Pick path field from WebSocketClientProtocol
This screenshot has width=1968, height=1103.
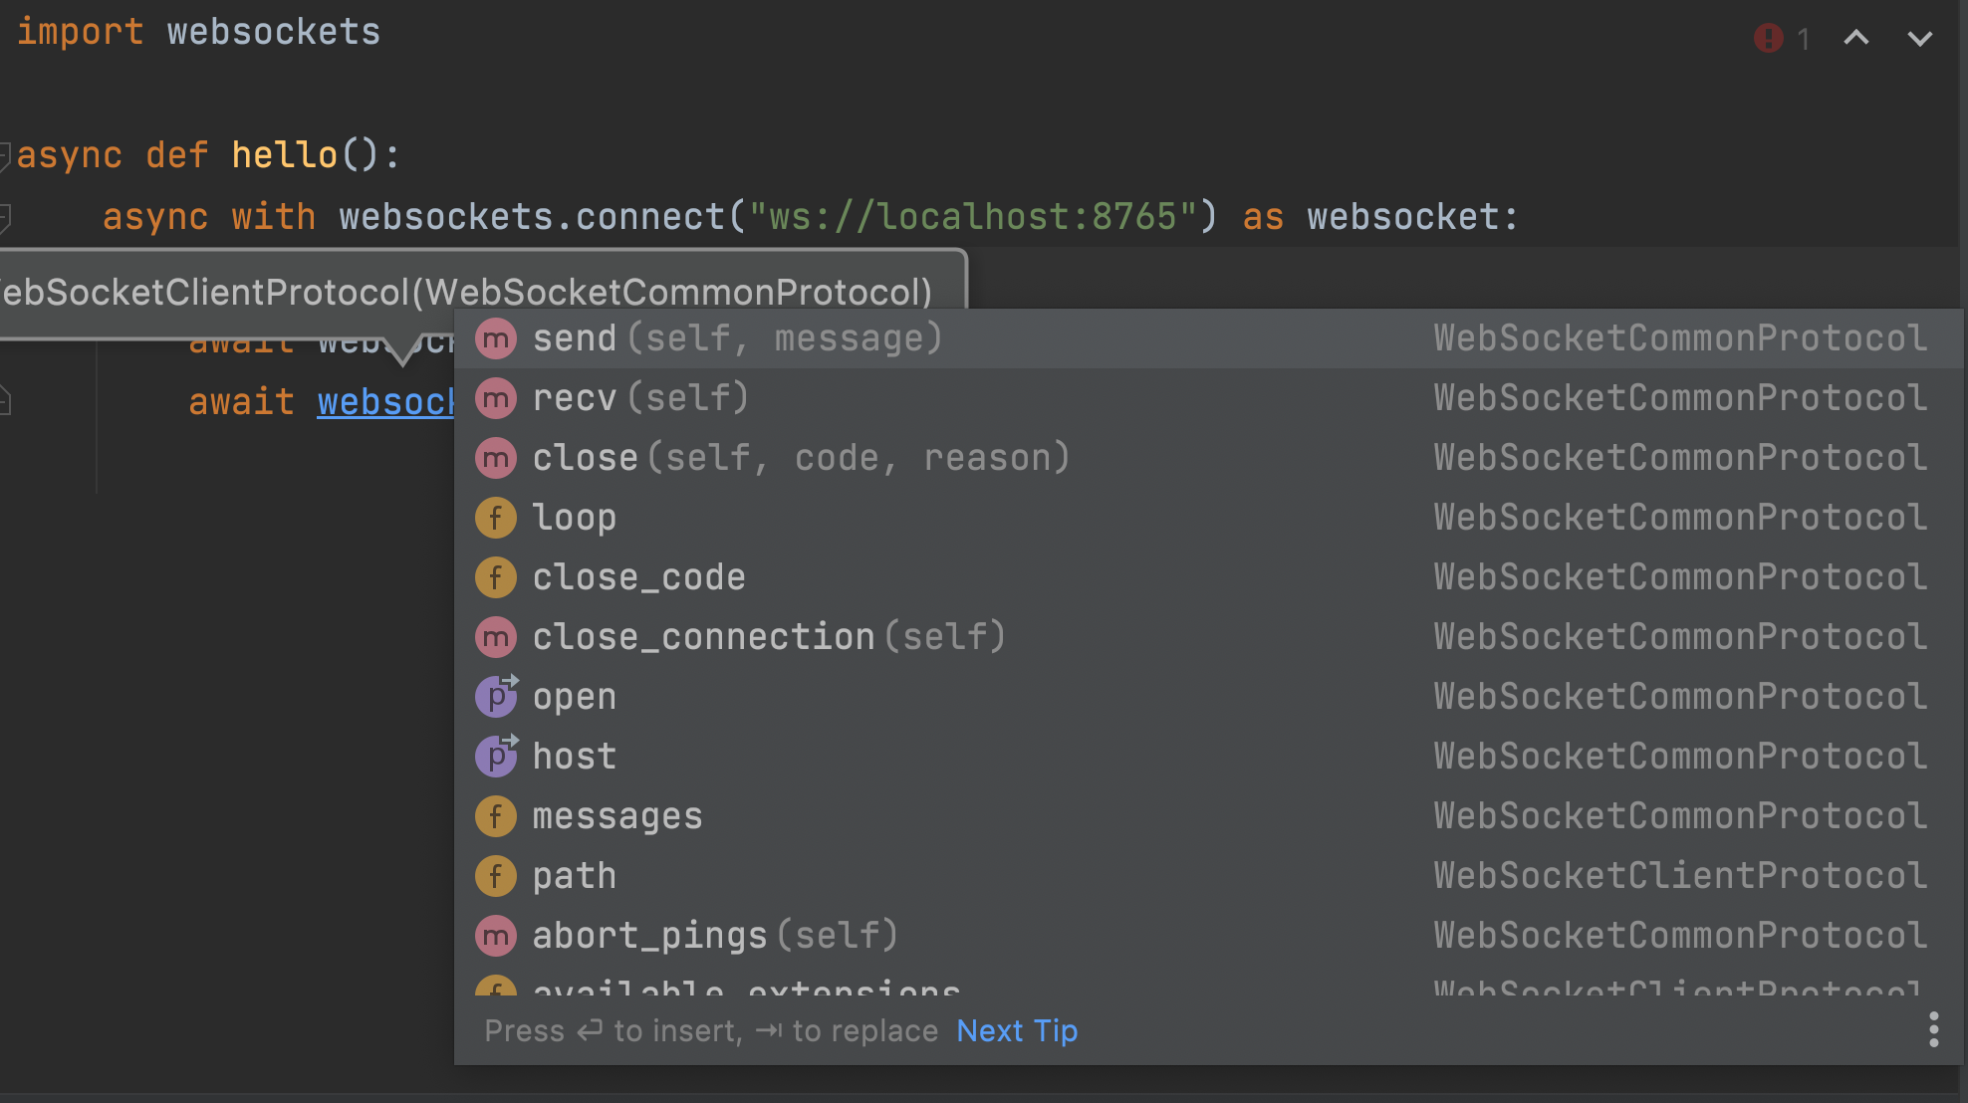(575, 876)
